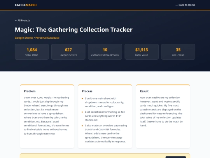
Task: Select the page title Magic: The Gathering Collection Tracker
Action: click(73, 30)
